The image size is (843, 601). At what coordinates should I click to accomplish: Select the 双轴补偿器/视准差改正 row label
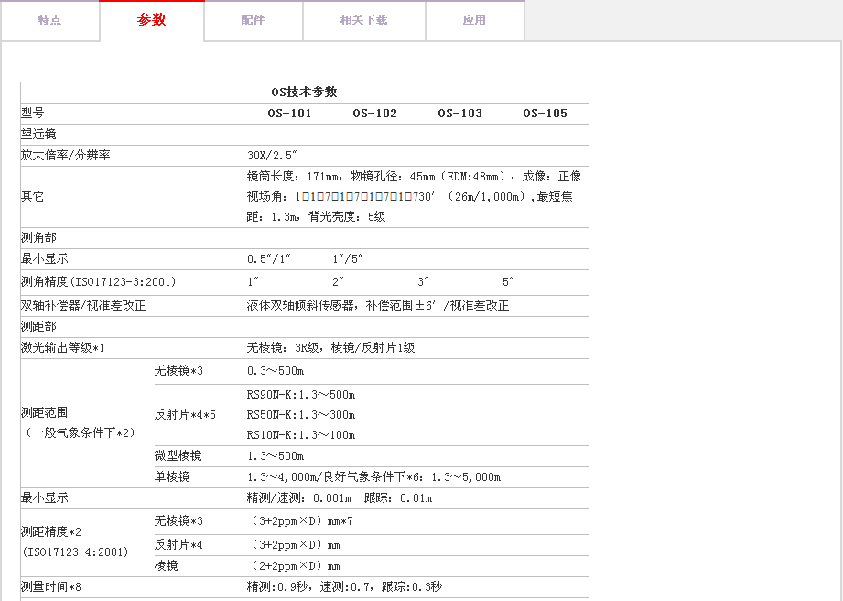(x=83, y=306)
